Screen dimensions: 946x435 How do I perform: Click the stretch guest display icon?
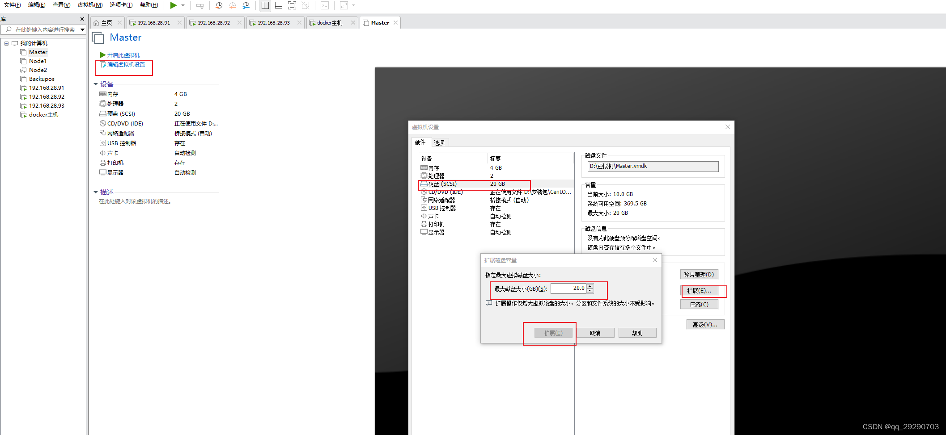[344, 5]
